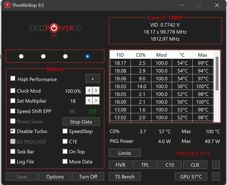Enable the C1E checkbox
Image resolution: width=227 pixels, height=185 pixels.
click(65, 141)
